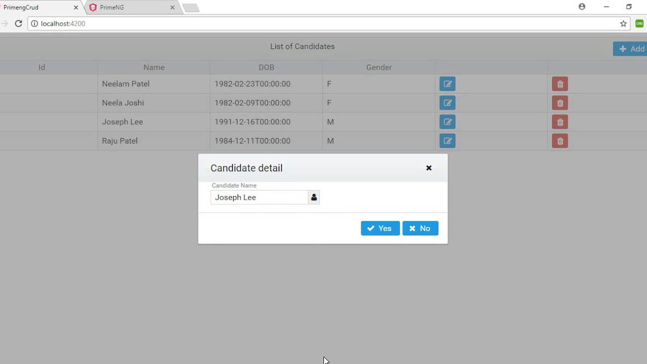Screen dimensions: 647x364
Task: Delete the Joseph Lee row
Action: click(560, 122)
